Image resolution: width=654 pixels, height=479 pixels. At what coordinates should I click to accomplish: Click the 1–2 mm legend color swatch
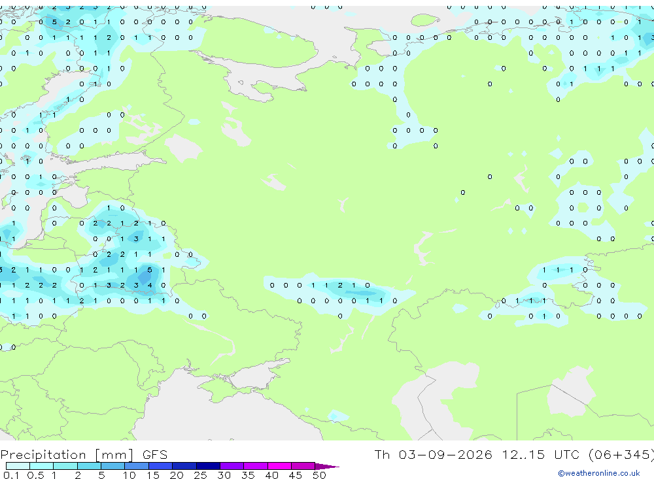(x=65, y=466)
